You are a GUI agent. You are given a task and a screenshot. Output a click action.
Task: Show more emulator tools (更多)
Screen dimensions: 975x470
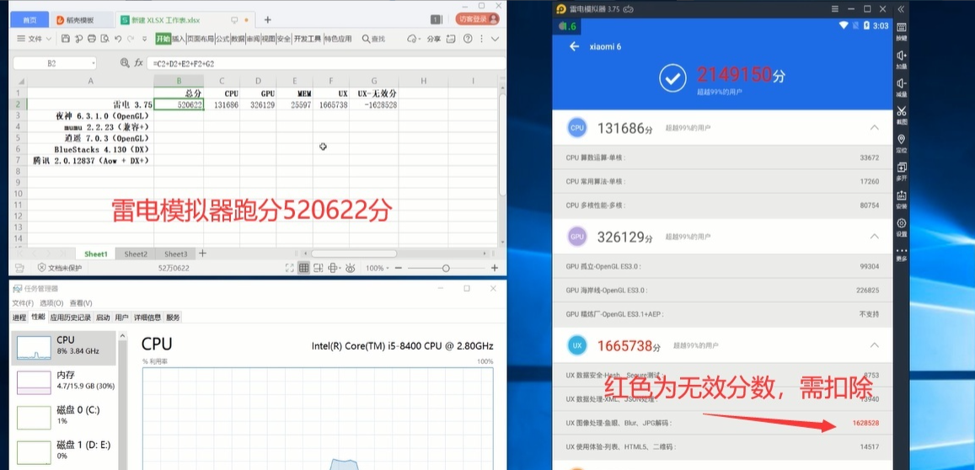pos(901,254)
